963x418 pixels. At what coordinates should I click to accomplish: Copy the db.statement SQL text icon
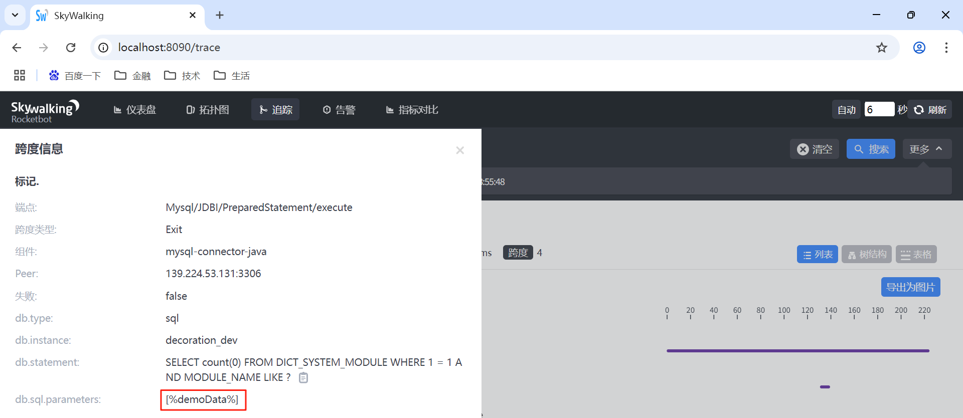[303, 378]
